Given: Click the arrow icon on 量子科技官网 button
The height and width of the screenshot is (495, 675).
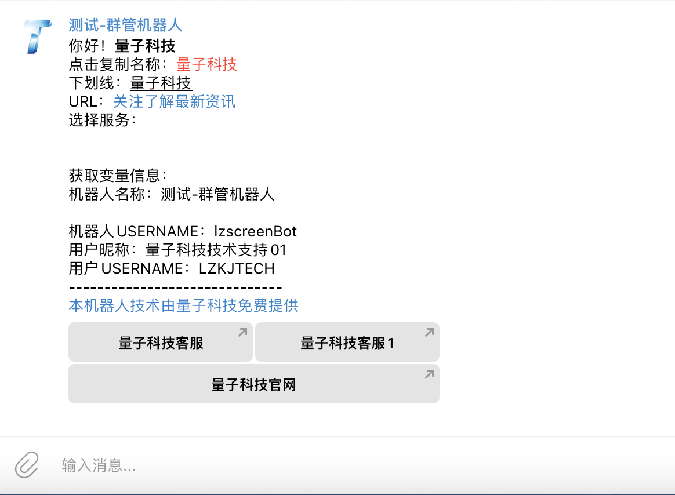Looking at the screenshot, I should point(429,375).
